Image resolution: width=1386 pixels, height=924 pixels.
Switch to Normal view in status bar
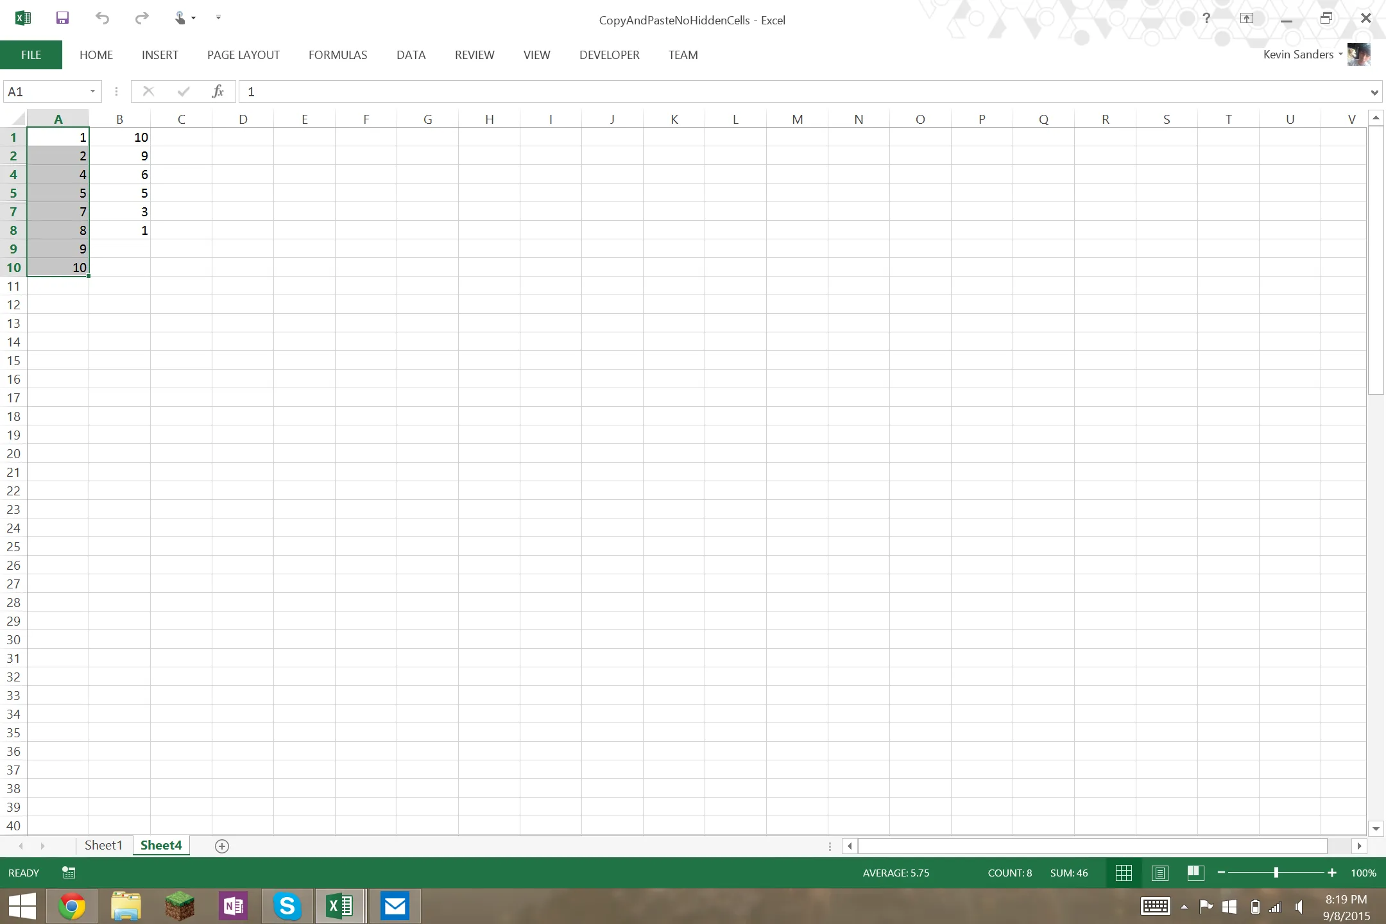(x=1124, y=873)
